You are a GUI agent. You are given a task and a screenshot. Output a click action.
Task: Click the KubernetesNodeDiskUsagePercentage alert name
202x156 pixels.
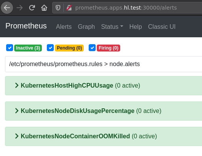coord(78,111)
